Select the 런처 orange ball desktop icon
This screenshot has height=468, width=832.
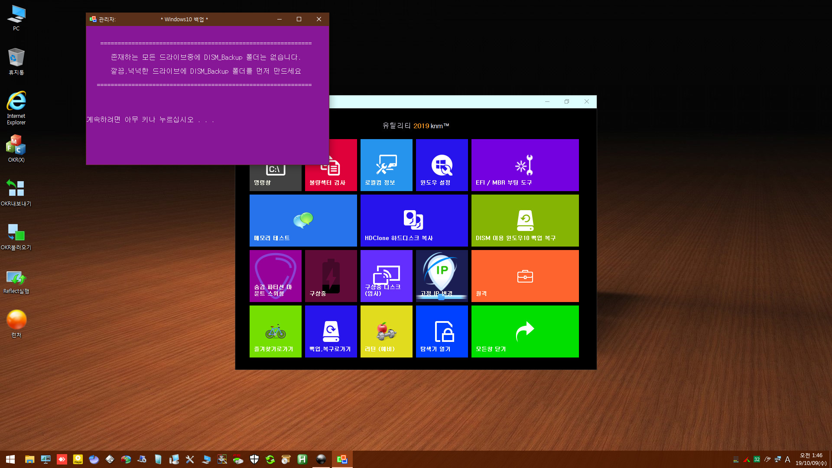pyautogui.click(x=16, y=324)
